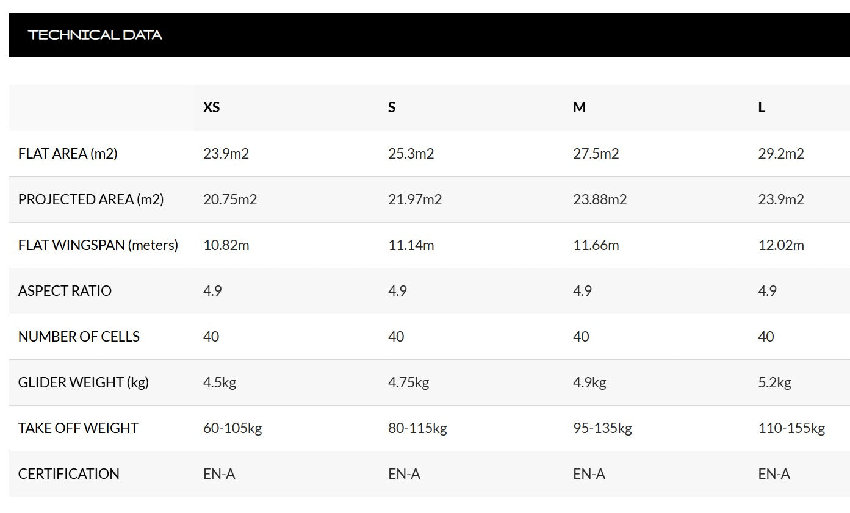Click the CERTIFICATION row label

(x=69, y=474)
